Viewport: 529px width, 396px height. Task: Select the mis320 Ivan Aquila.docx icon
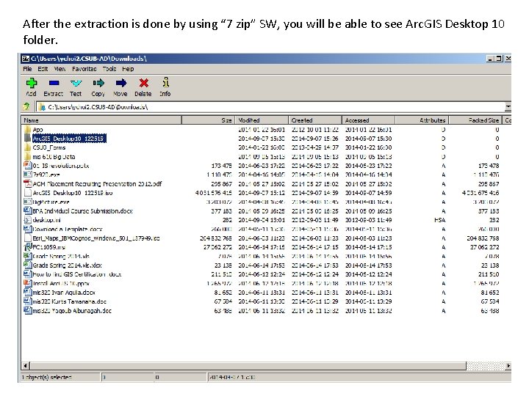click(28, 293)
